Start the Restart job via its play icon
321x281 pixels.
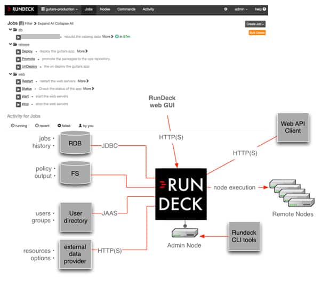(x=19, y=81)
